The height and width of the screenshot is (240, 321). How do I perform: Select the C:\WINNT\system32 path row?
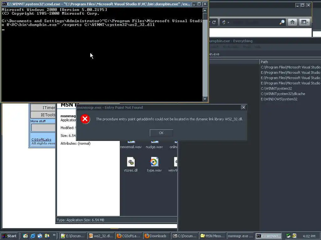276,88
